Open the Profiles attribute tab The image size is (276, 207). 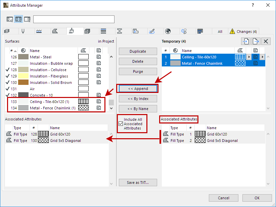(120, 31)
